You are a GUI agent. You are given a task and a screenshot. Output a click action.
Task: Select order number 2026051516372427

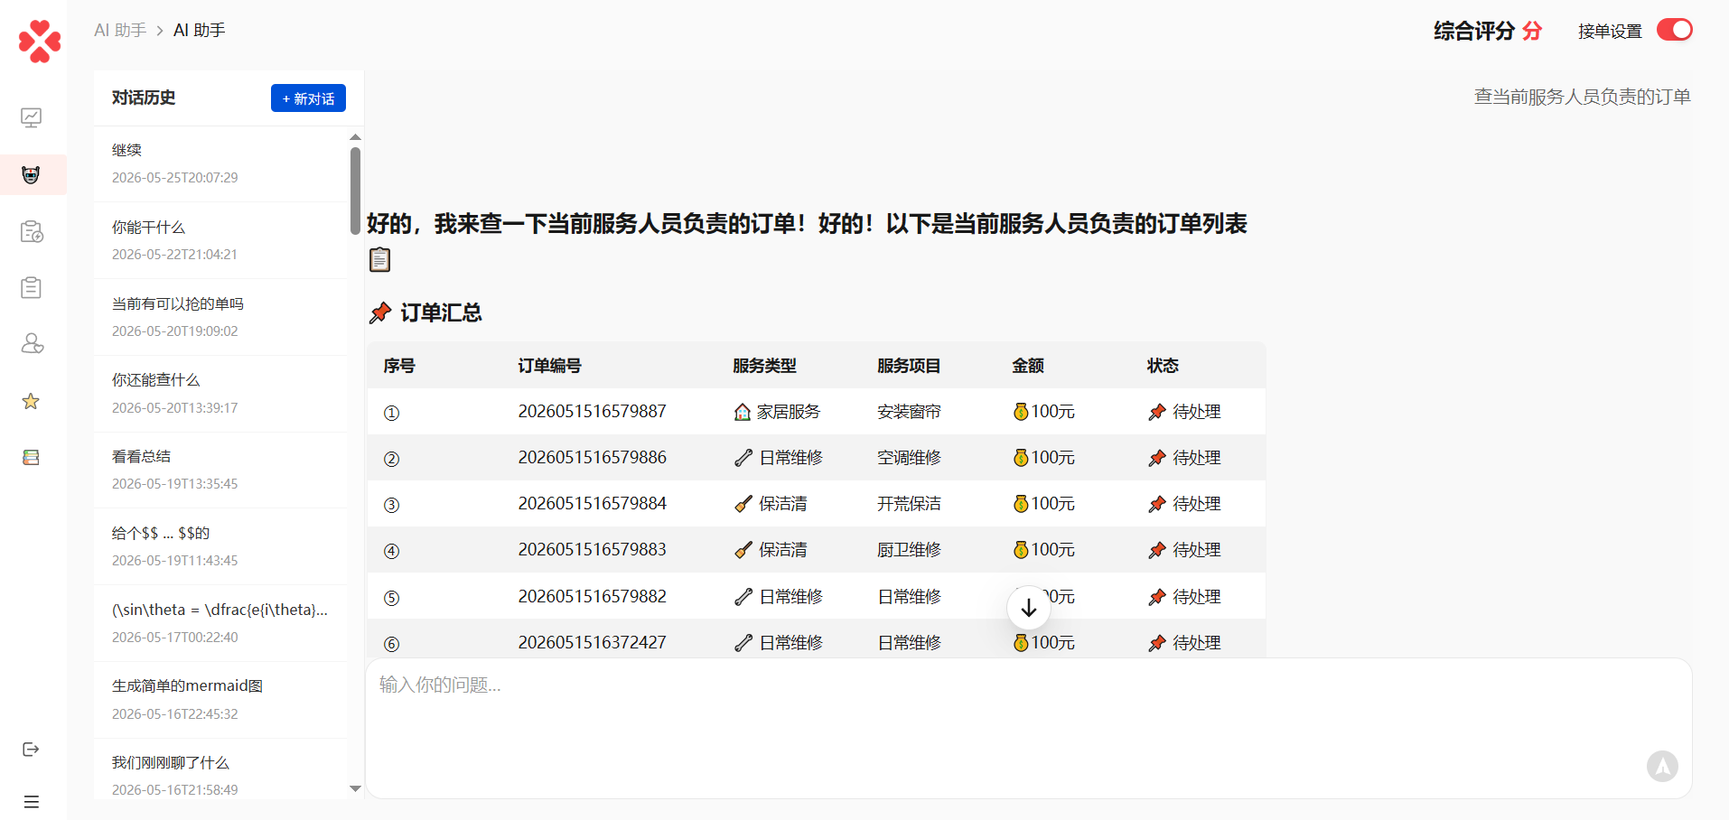tap(592, 643)
